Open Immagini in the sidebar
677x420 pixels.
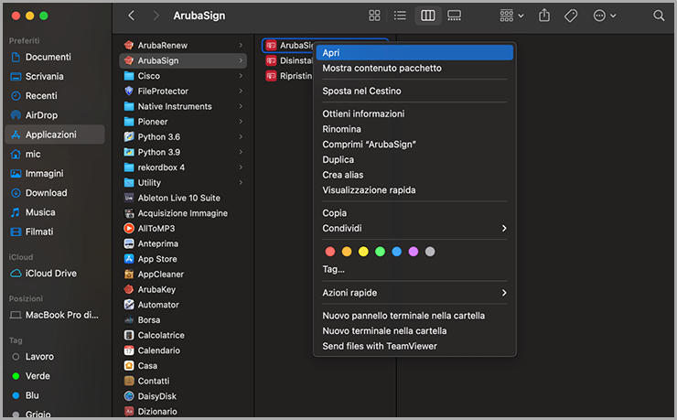coord(55,174)
